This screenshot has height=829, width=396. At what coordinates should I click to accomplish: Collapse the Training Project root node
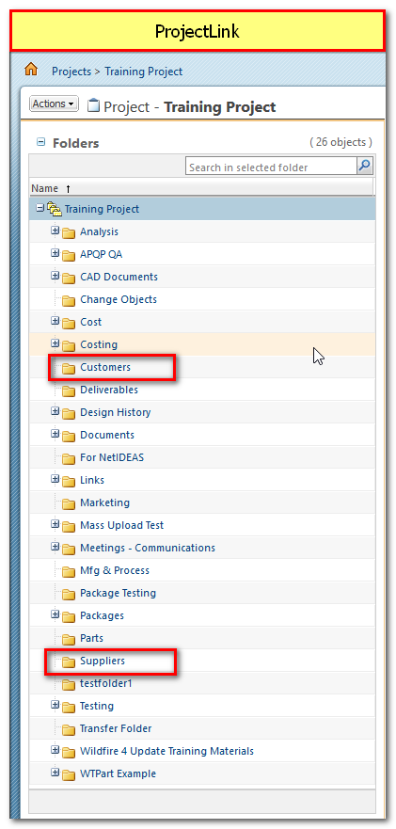[40, 208]
